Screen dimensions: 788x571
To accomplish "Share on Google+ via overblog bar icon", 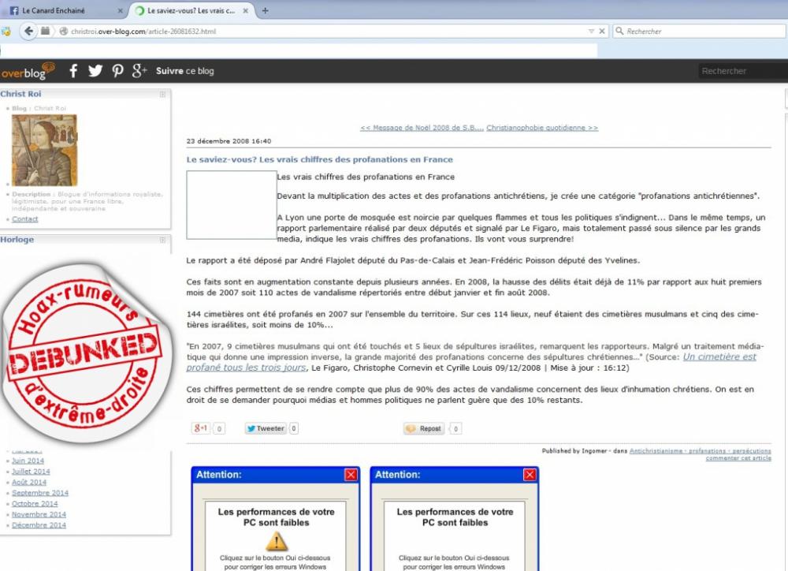I will click(139, 71).
